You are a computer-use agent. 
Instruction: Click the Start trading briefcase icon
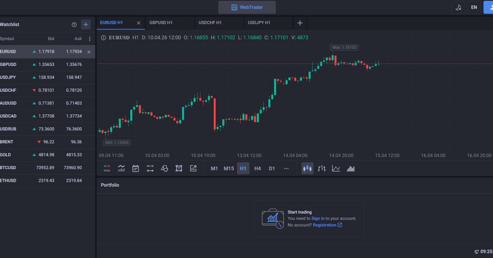[x=273, y=219]
